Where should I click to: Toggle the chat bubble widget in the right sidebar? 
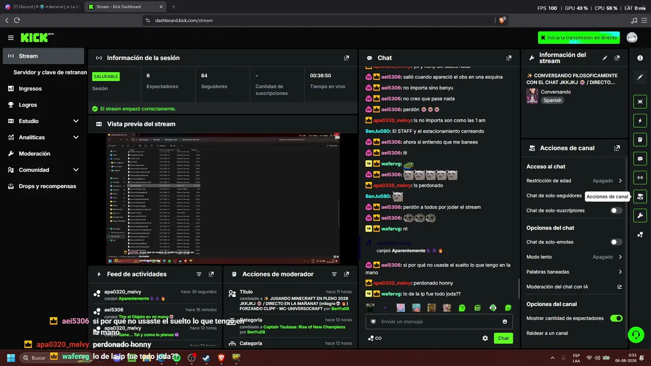tap(640, 159)
